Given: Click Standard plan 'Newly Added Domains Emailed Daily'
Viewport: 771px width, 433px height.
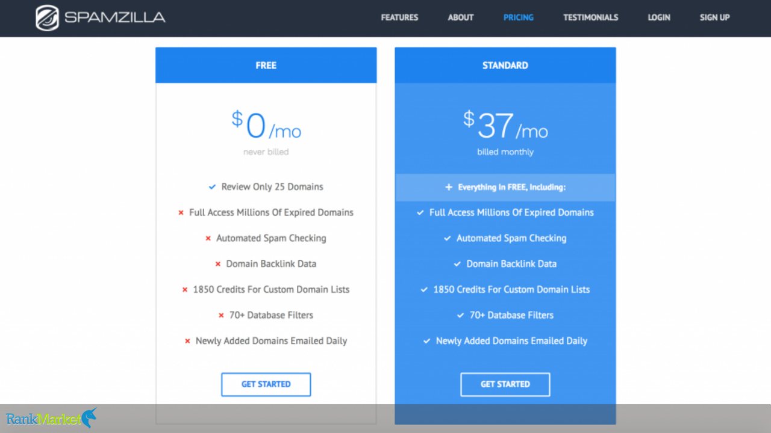Looking at the screenshot, I should point(511,341).
